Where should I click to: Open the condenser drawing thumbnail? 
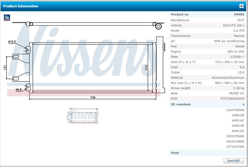coord(83,116)
